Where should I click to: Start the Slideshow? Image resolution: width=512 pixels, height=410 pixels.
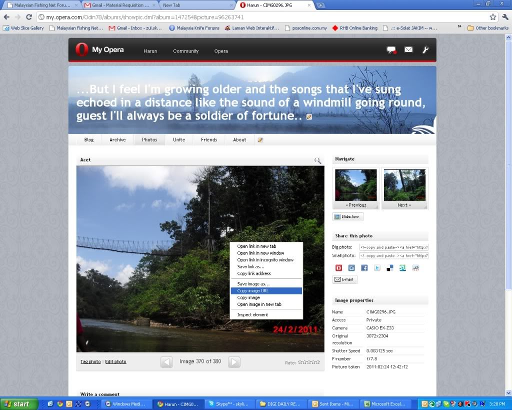click(348, 217)
